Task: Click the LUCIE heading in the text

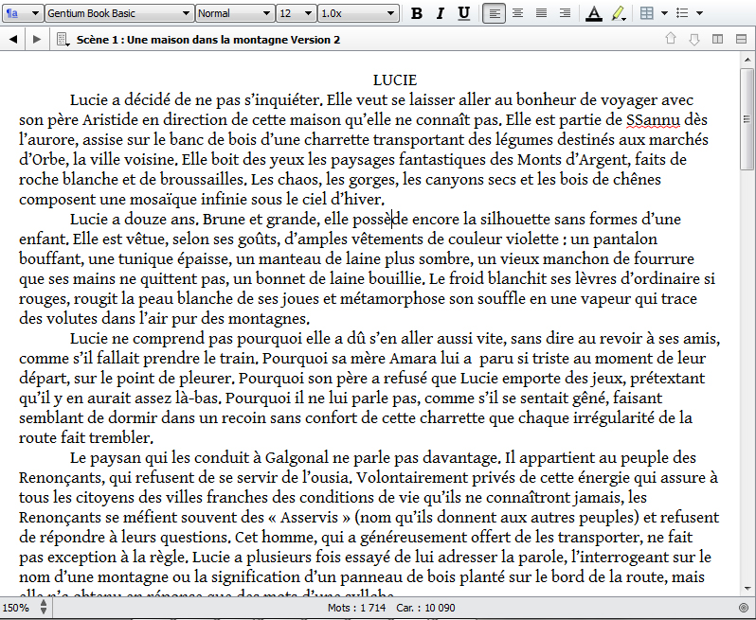Action: pos(395,80)
